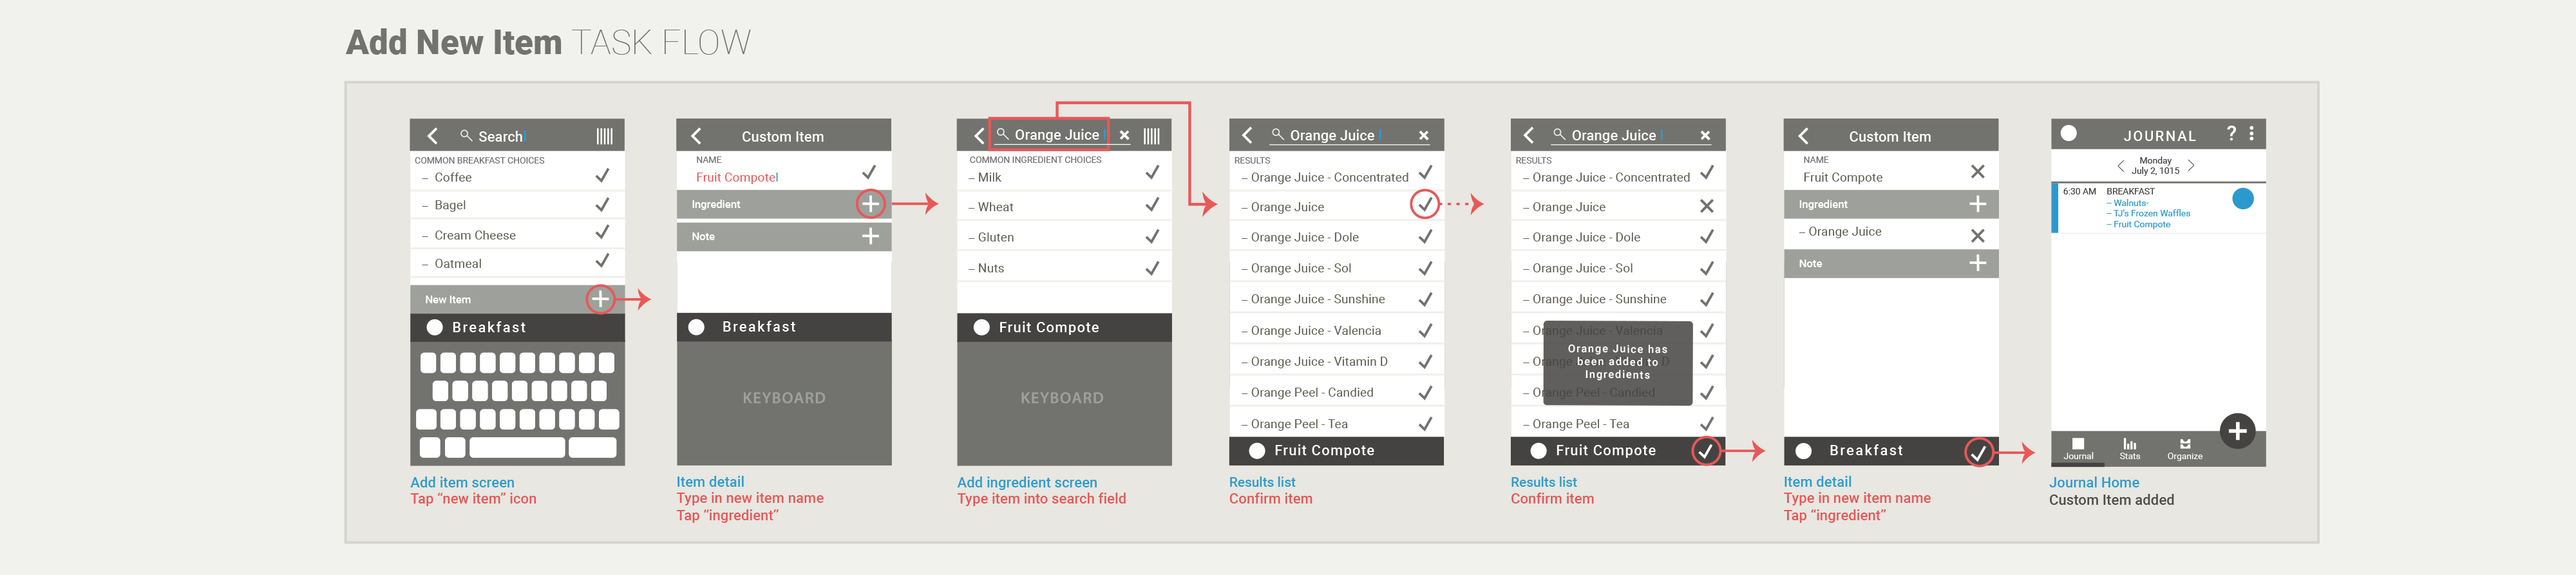This screenshot has width=2576, height=575.
Task: Tap the white circle icon left of JOURNAL
Action: [2069, 133]
